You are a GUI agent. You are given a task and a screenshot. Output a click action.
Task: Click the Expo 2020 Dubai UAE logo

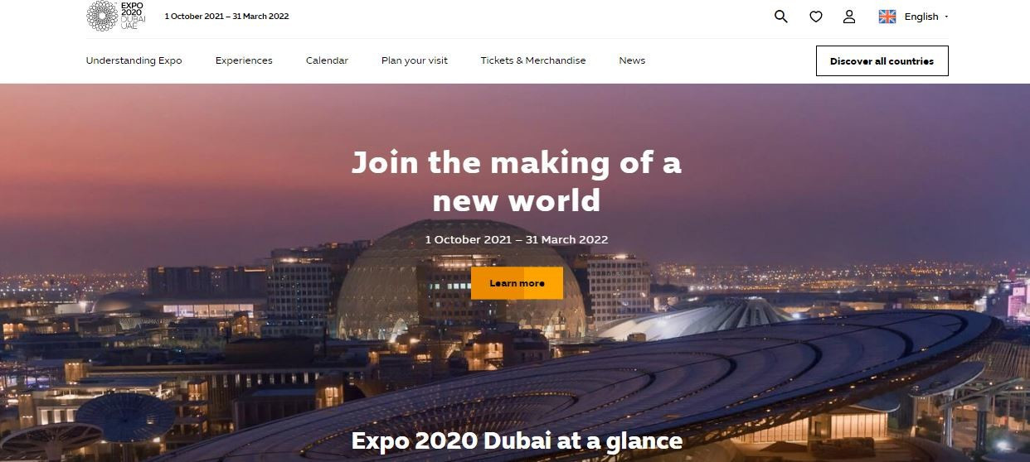pyautogui.click(x=116, y=16)
